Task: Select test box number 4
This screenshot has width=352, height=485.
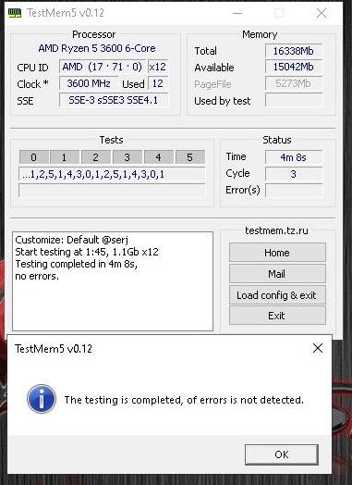Action: [158, 157]
